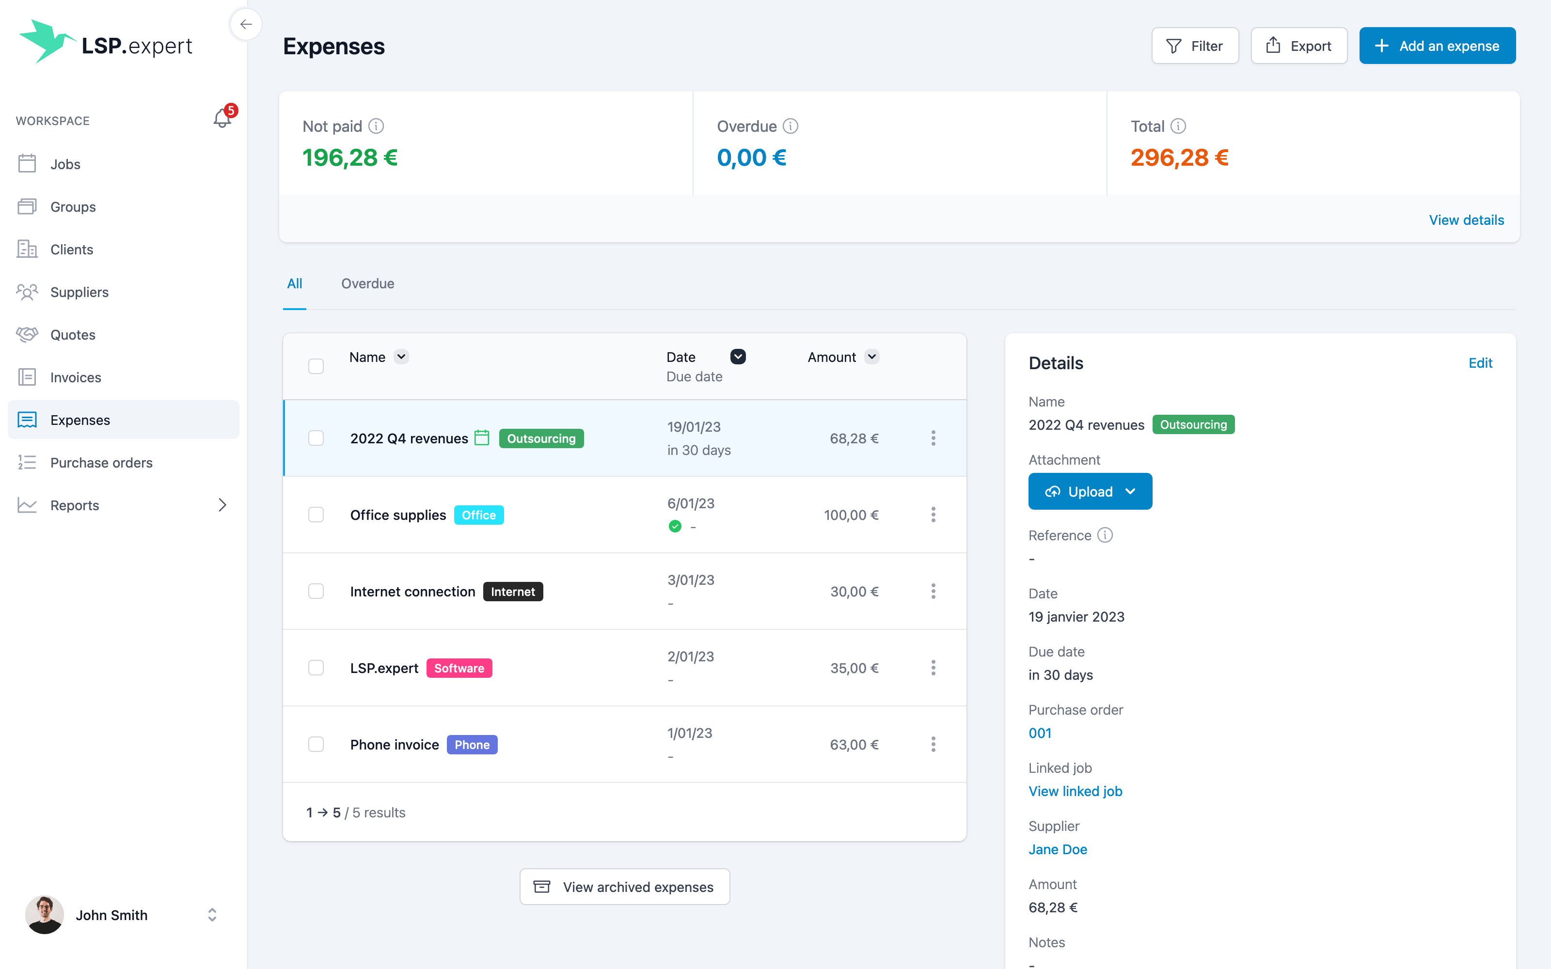Check the Internet connection row checkbox
This screenshot has height=969, width=1551.
click(316, 591)
